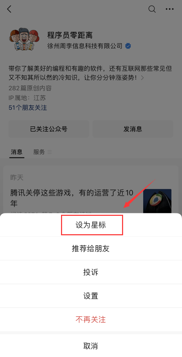Open the three-dots more menu
This screenshot has width=182, height=357.
[170, 9]
